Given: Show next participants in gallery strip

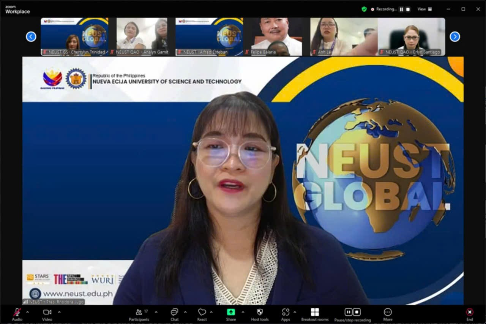Looking at the screenshot, I should 455,37.
